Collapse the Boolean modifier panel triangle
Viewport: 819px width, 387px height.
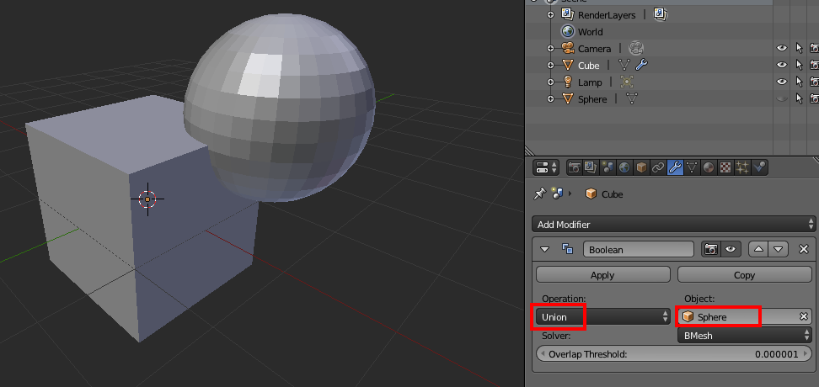coord(545,249)
